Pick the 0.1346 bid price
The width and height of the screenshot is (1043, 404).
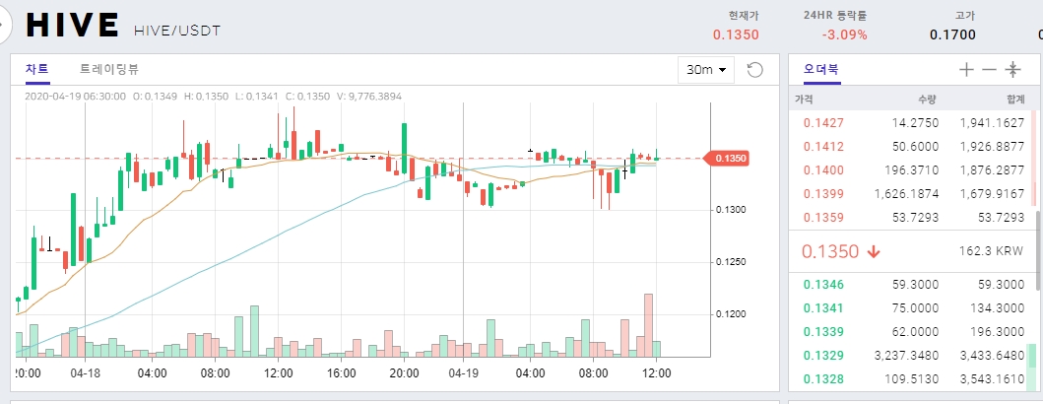pos(823,285)
